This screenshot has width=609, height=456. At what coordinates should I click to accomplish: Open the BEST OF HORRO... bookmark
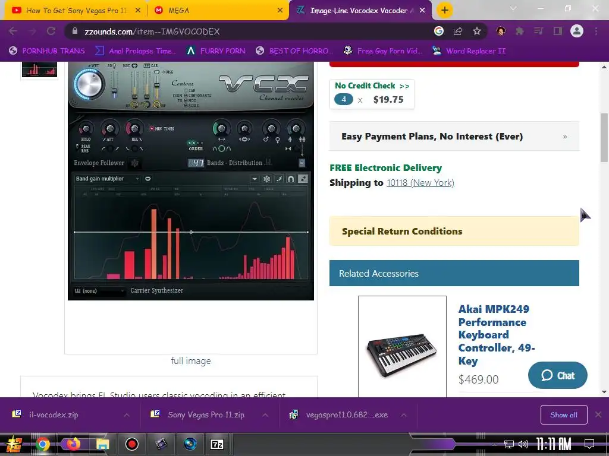click(295, 51)
